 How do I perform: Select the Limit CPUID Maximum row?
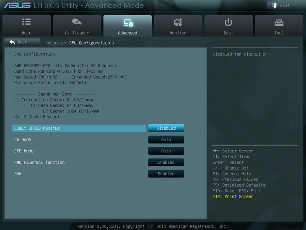[x=79, y=128]
